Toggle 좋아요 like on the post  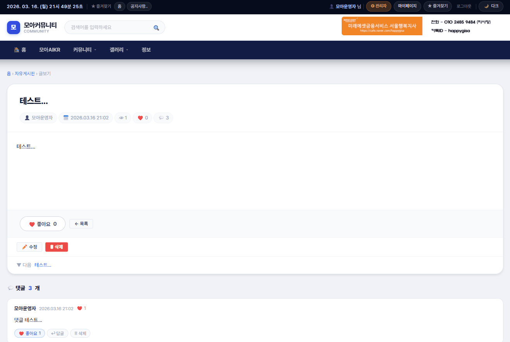(43, 224)
